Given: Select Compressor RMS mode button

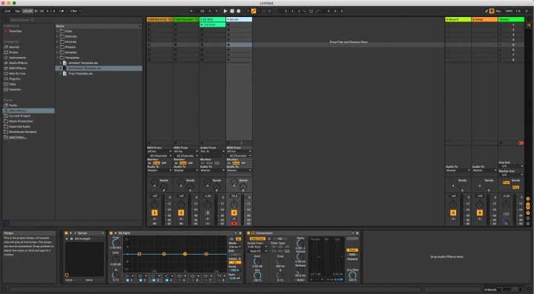Looking at the screenshot, I should coord(352,255).
